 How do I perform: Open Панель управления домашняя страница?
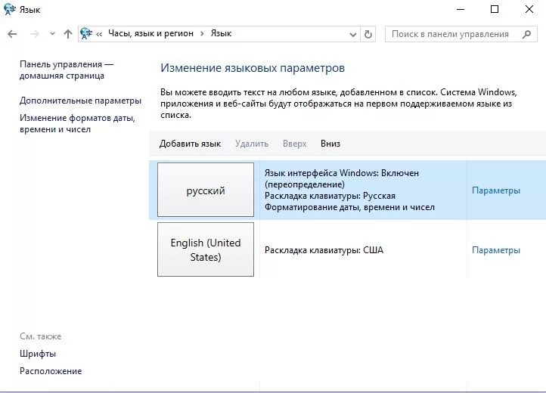(67, 70)
